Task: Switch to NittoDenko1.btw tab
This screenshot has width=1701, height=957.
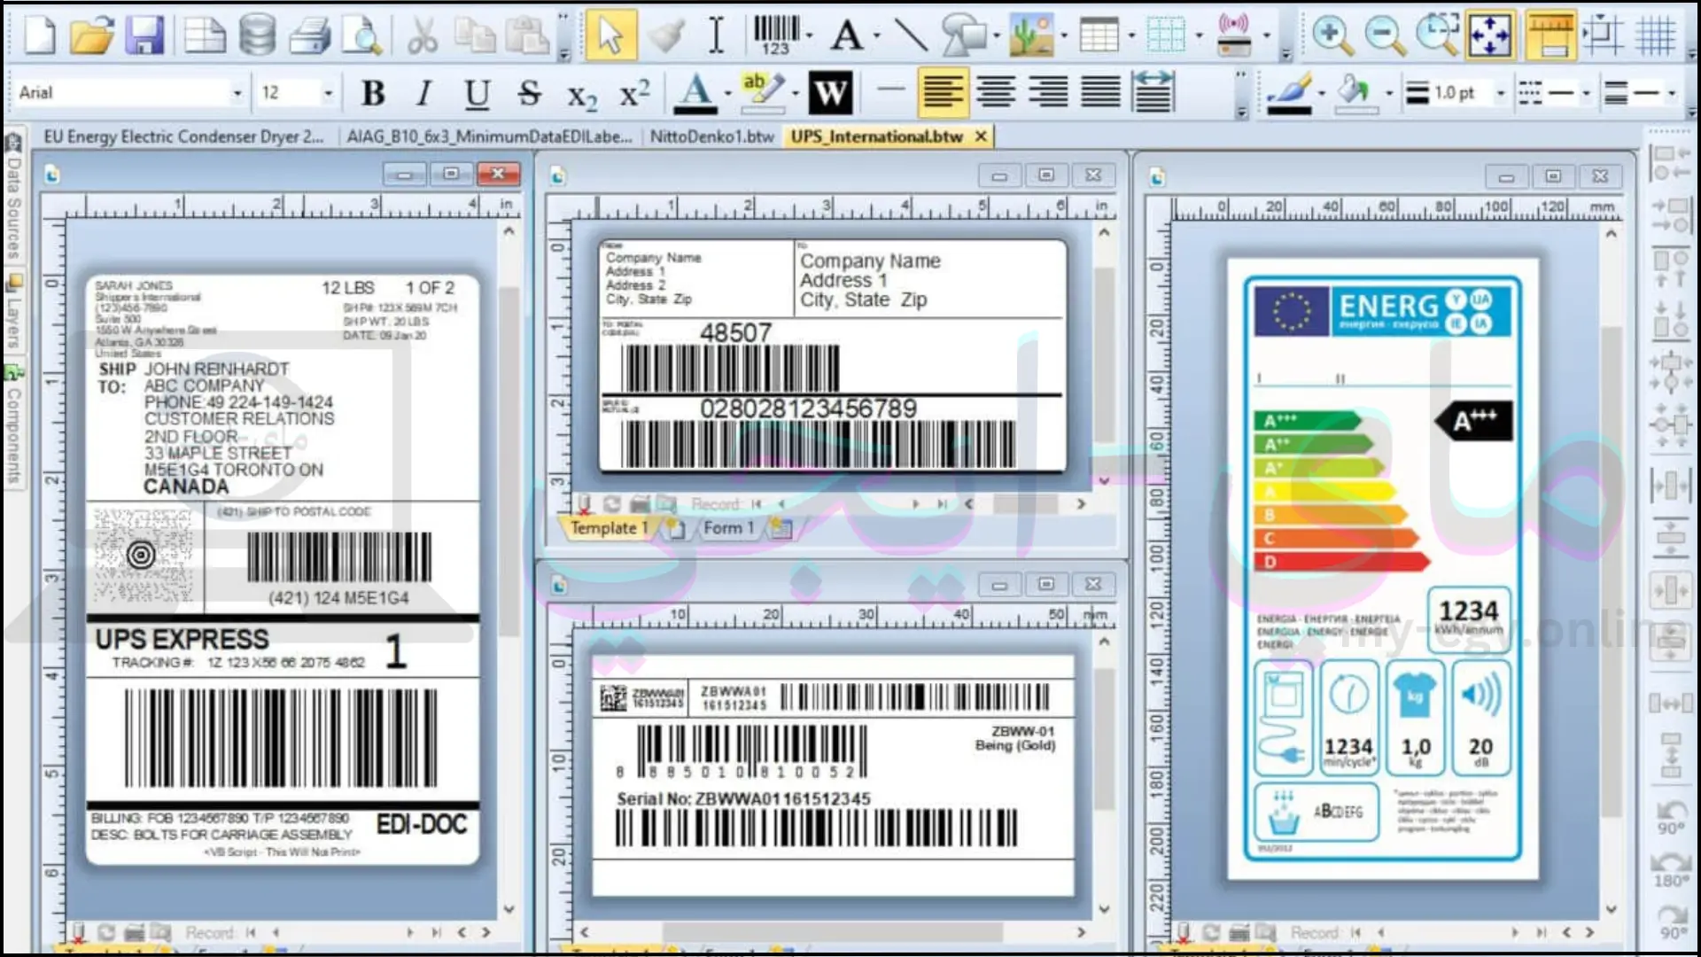Action: pos(711,136)
